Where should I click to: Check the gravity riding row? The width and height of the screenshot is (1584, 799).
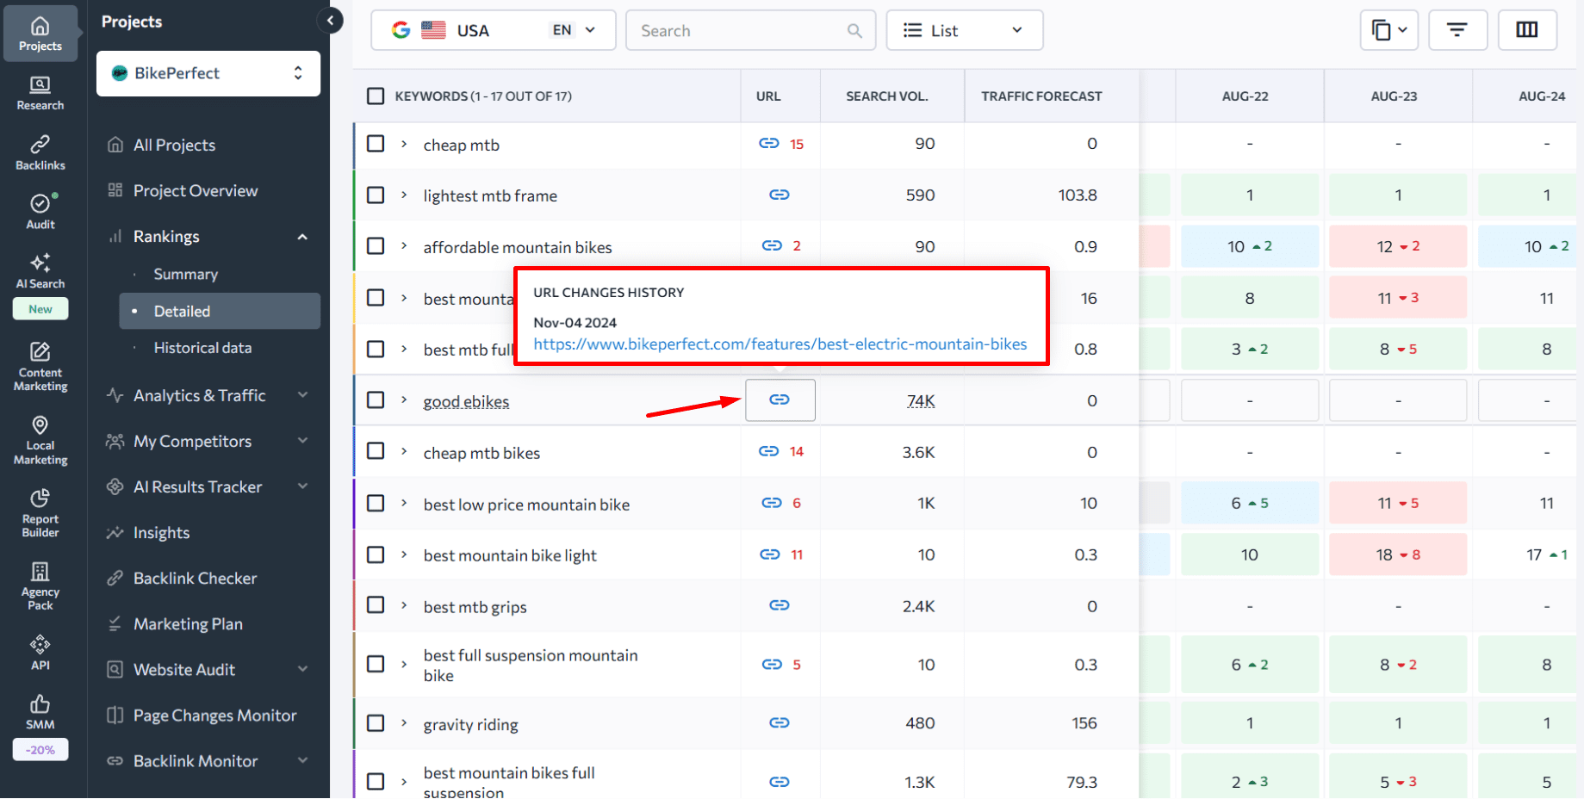[376, 723]
